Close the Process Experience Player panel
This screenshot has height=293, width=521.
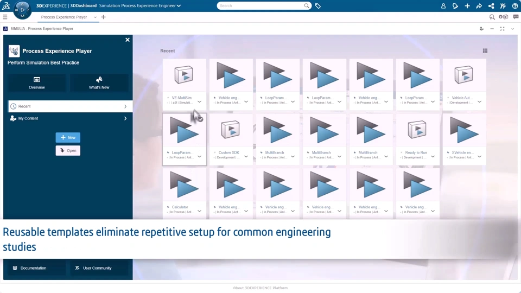tap(127, 40)
